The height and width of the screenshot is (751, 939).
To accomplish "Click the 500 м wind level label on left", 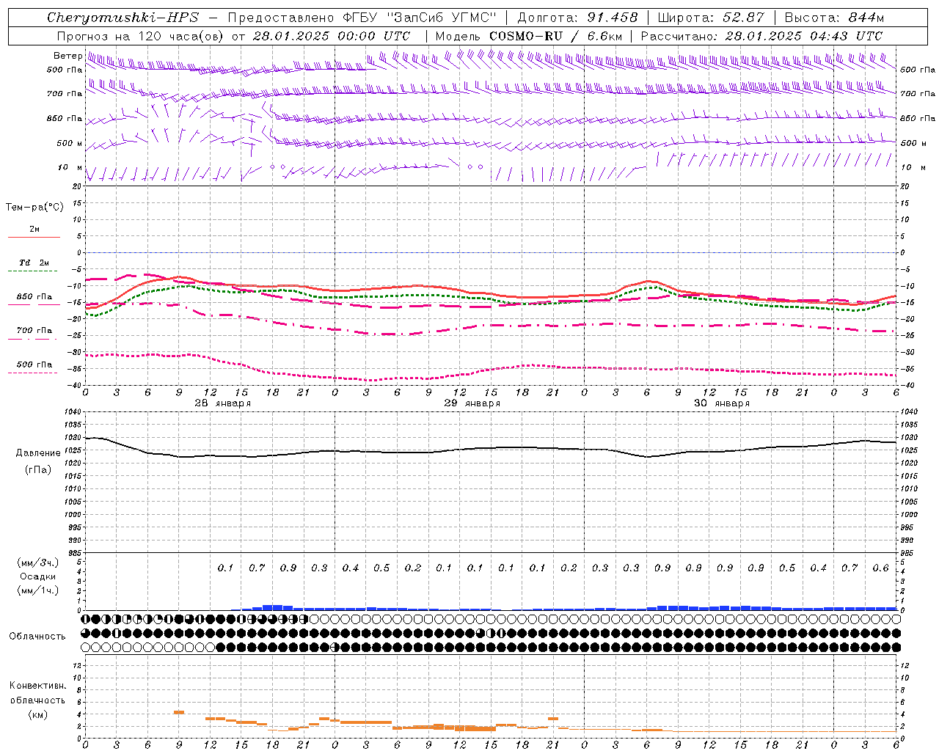I will tap(70, 143).
